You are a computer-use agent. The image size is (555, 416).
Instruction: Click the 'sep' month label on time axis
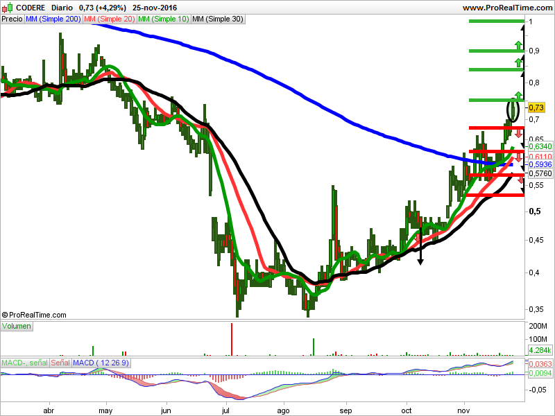345,410
